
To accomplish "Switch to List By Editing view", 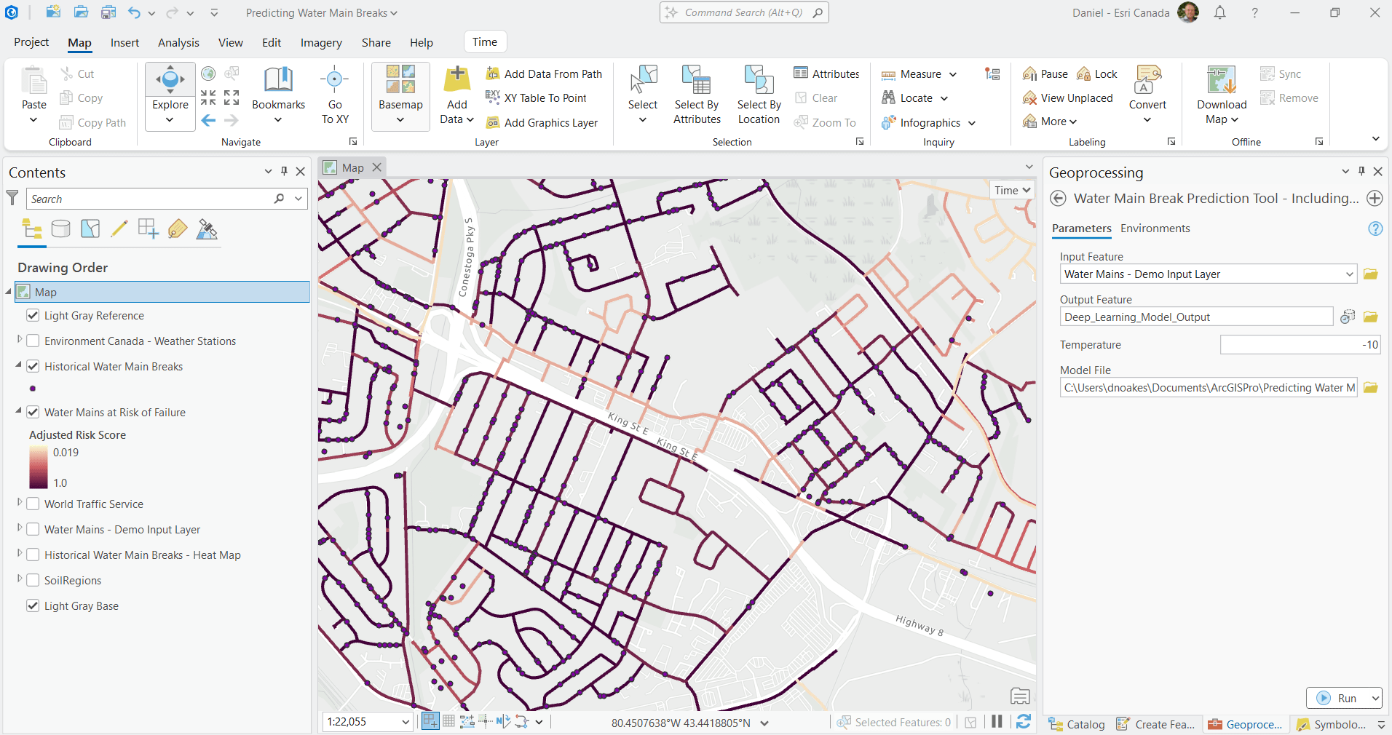I will tap(119, 229).
